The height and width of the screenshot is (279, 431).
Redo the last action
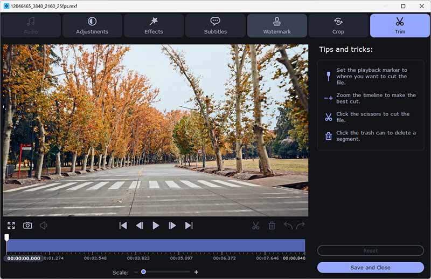pyautogui.click(x=301, y=226)
